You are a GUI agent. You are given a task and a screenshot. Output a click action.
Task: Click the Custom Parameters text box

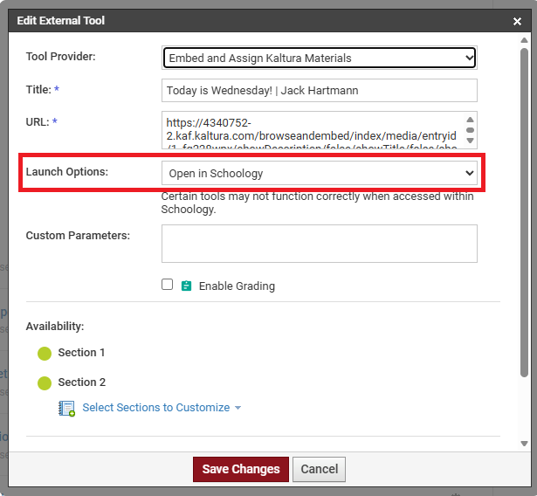pyautogui.click(x=320, y=244)
